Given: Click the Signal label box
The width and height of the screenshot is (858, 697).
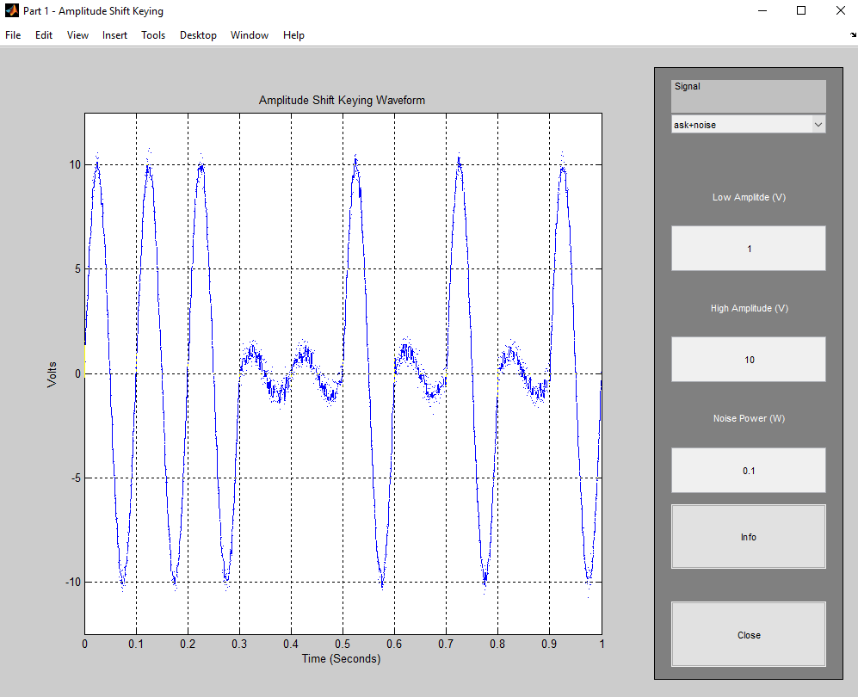Looking at the screenshot, I should pos(748,96).
